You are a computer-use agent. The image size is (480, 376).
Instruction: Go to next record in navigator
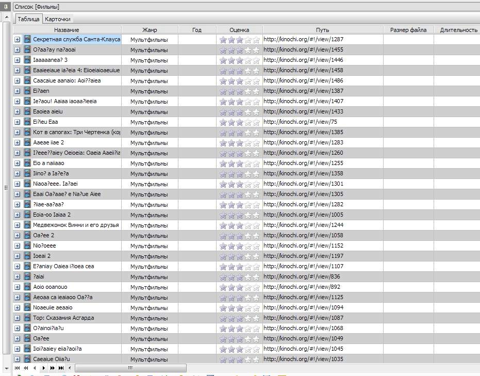(43, 368)
